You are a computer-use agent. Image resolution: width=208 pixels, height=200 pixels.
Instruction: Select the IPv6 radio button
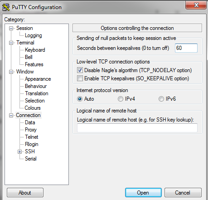pos(161,99)
